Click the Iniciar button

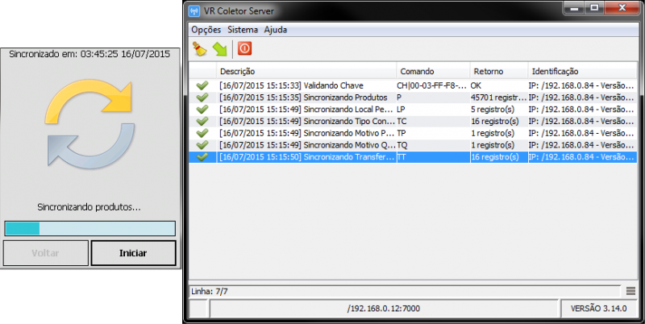click(133, 253)
